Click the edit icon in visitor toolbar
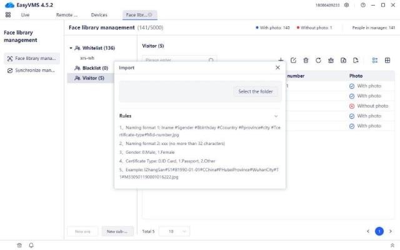The width and height of the screenshot is (400, 250). (294, 60)
